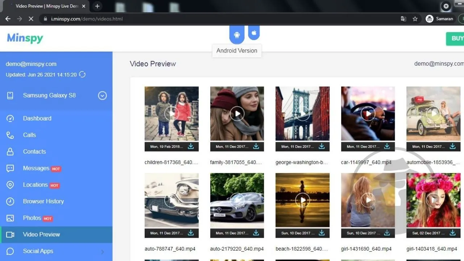Play the children-817368 video
Image resolution: width=464 pixels, height=261 pixels.
171,113
